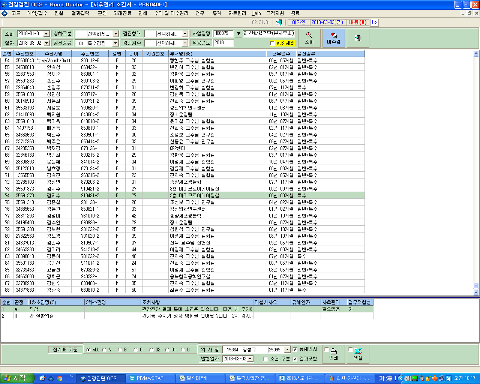
Task: Open the 결과입력 menu
Action: [80, 13]
